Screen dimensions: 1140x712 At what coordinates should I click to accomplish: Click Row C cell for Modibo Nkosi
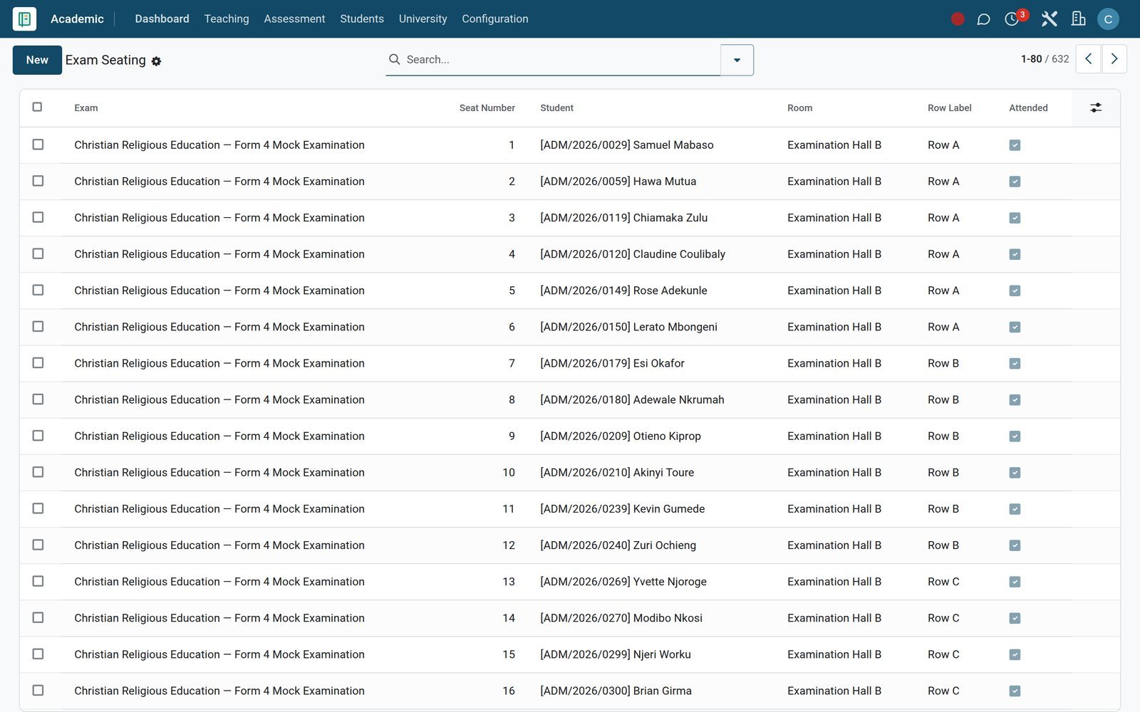(x=943, y=618)
